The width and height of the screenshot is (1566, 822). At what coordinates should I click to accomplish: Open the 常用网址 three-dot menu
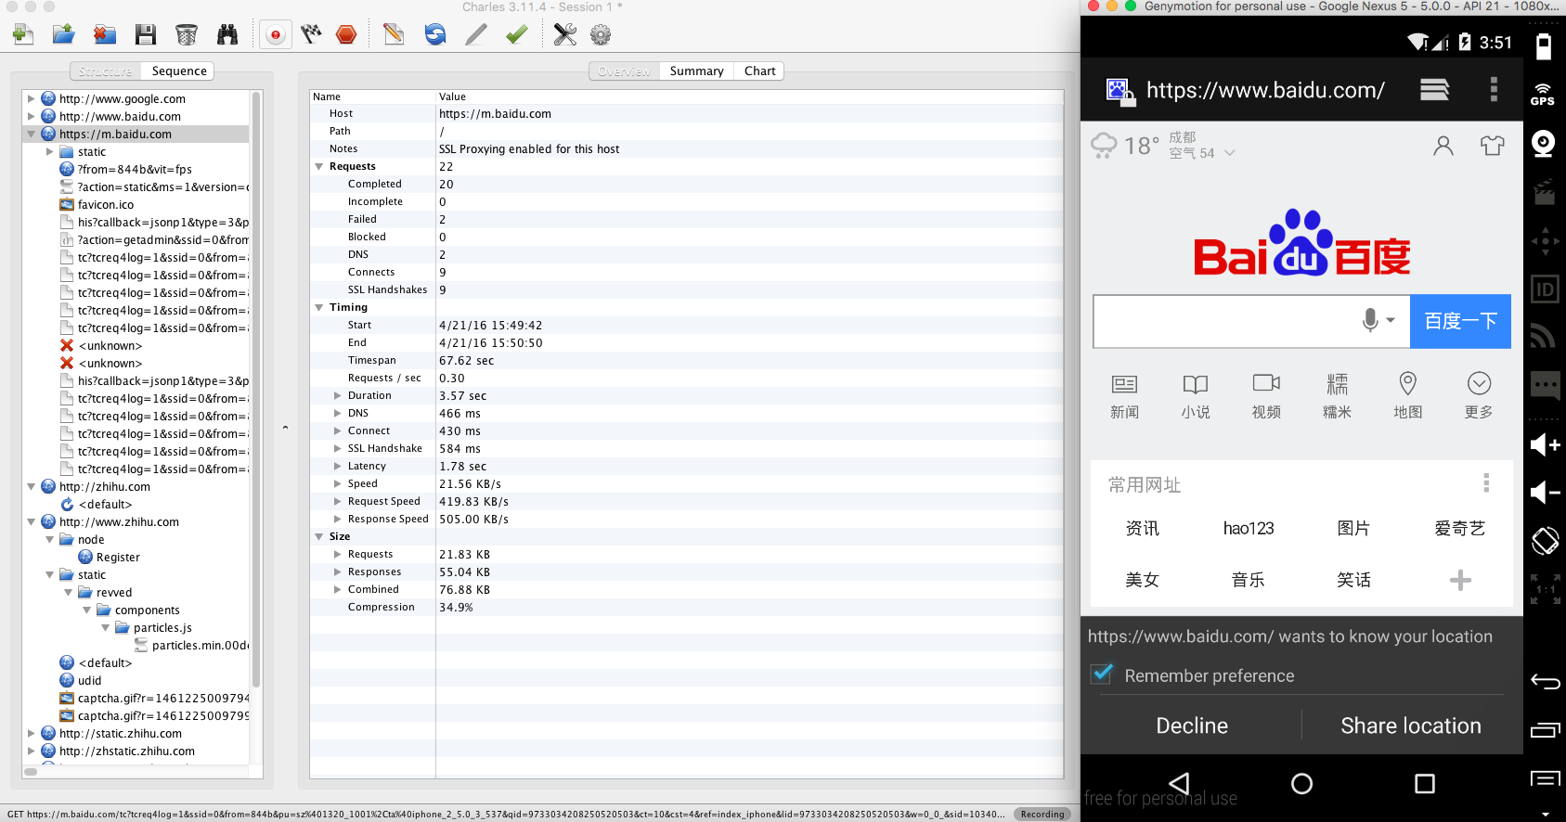1486,483
